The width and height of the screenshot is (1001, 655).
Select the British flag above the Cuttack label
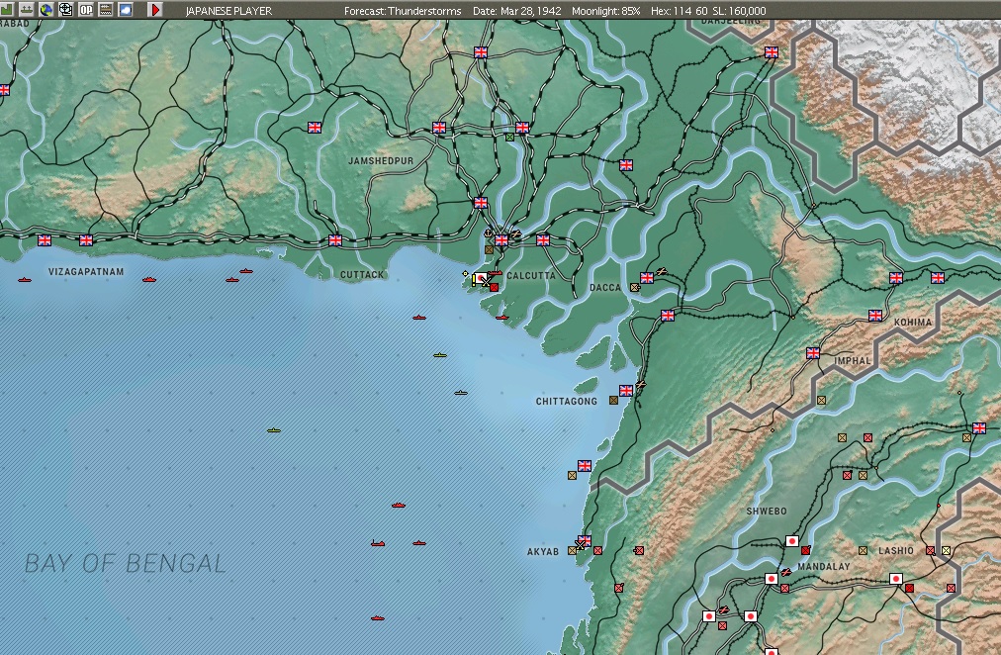335,240
